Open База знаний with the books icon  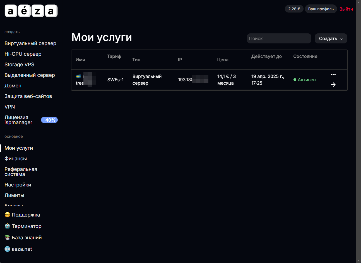click(23, 238)
